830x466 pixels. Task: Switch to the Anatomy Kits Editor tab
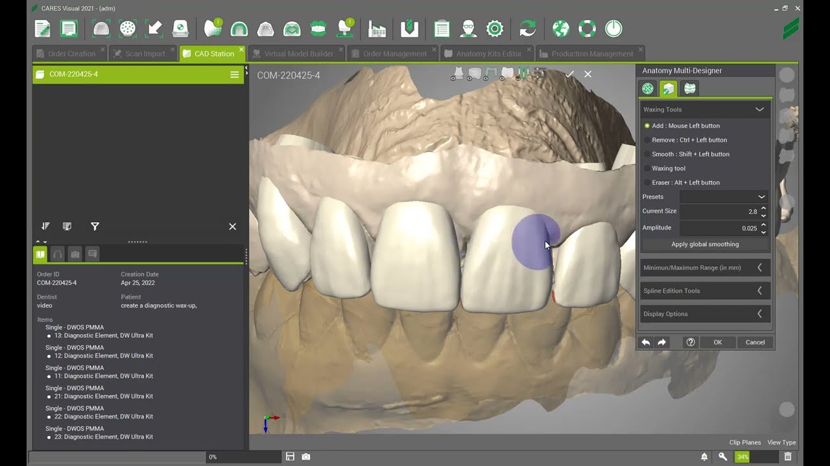click(487, 54)
